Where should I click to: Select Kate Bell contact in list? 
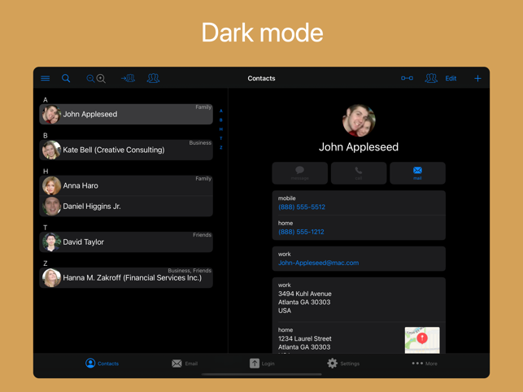(x=126, y=150)
